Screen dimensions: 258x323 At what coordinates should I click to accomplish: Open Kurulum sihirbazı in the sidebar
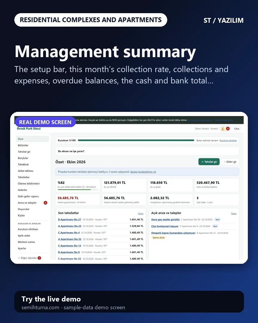pyautogui.click(x=33, y=229)
